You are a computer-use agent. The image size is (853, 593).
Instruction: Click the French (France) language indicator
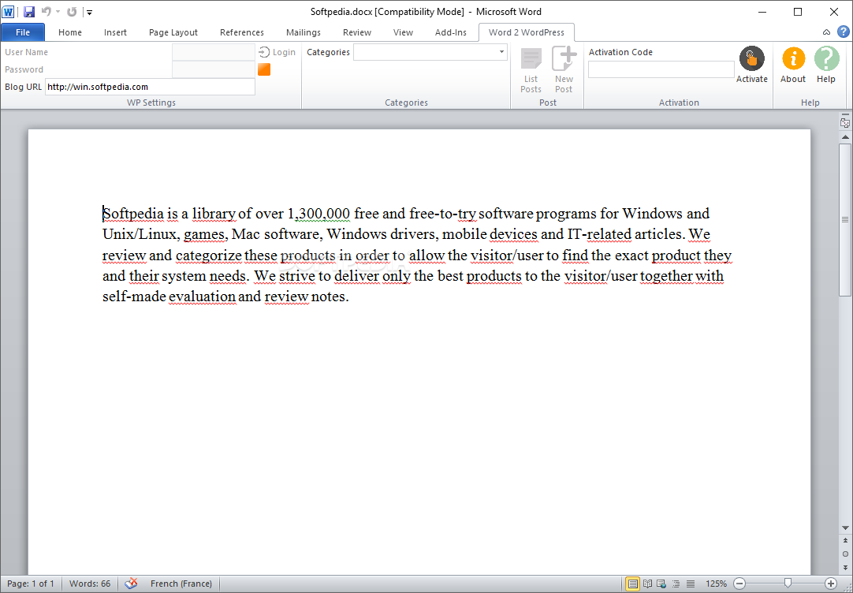181,584
